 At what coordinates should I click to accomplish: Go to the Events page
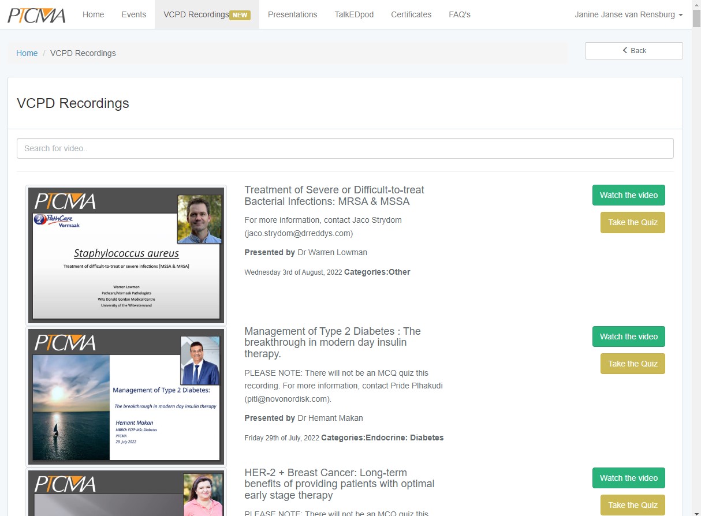[134, 14]
